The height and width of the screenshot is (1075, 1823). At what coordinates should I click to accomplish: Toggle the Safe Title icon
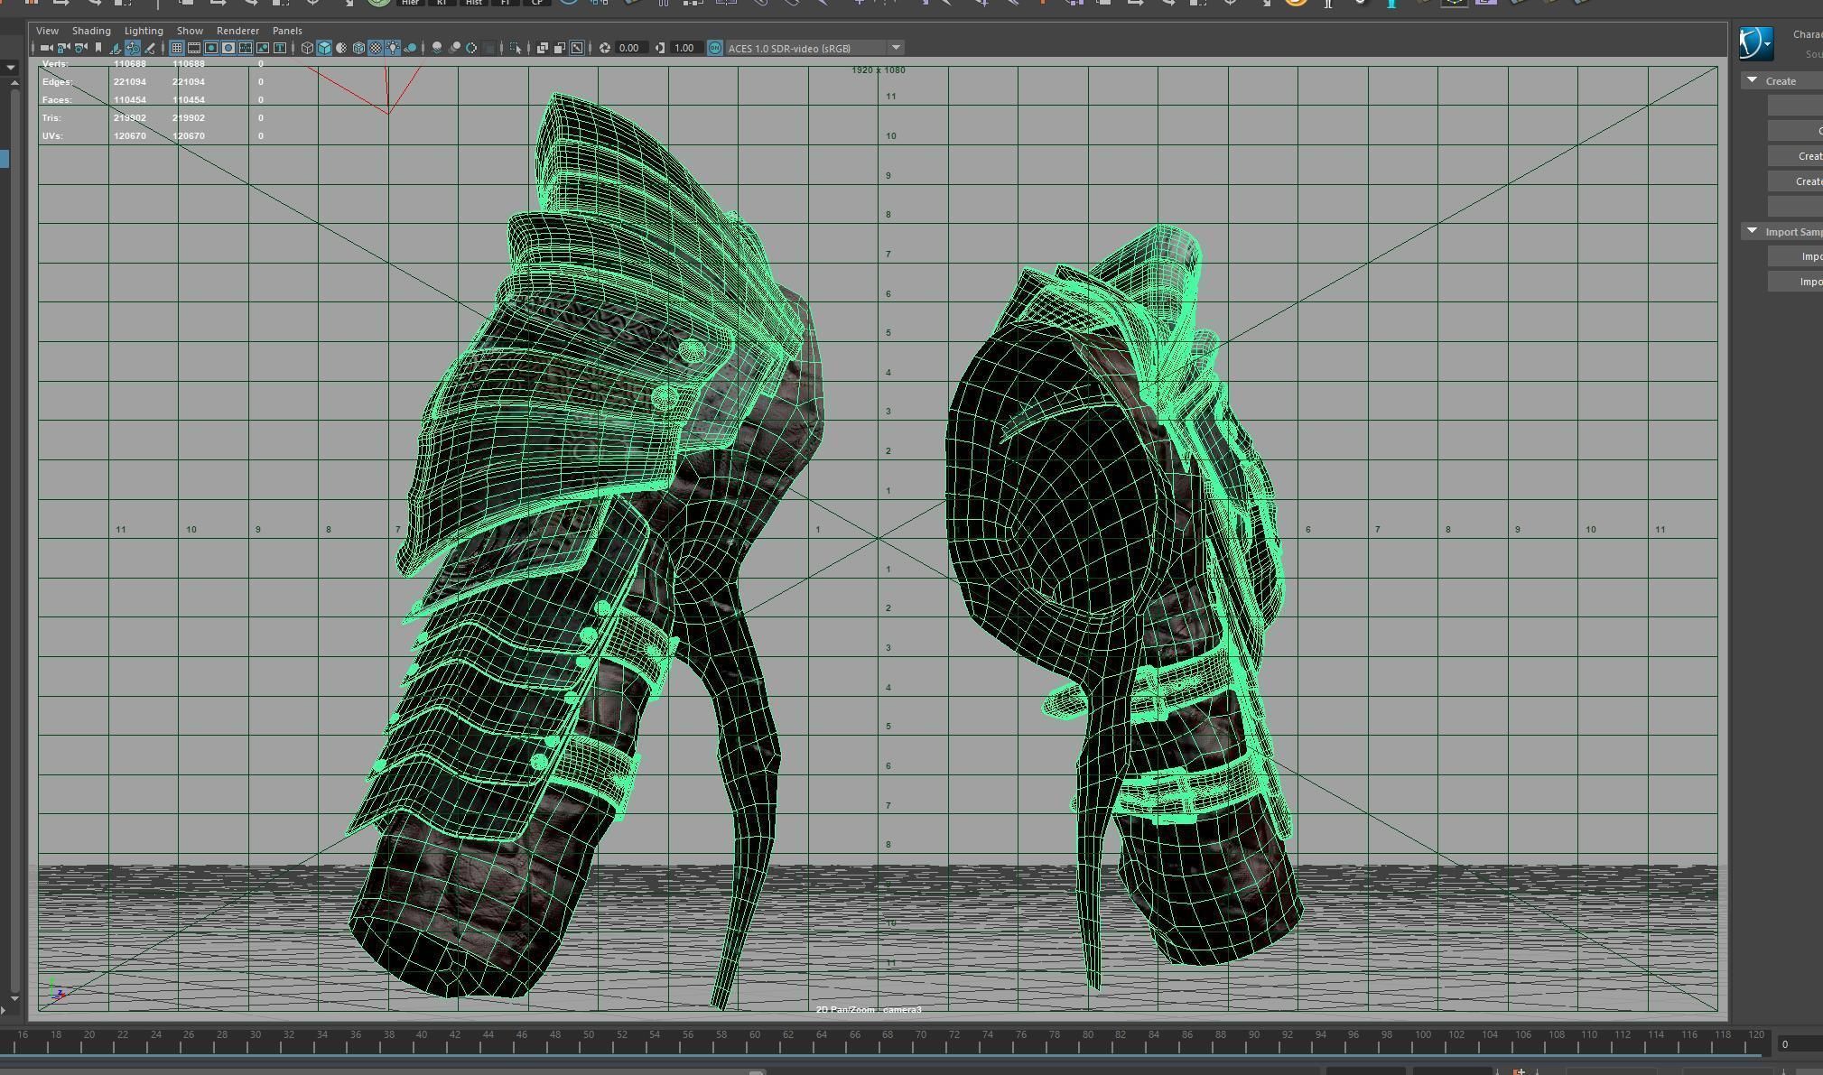coord(280,48)
